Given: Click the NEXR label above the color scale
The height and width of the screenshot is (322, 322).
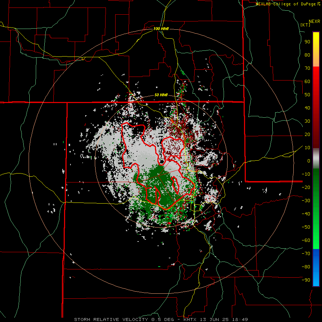Looking at the screenshot, I should (314, 21).
